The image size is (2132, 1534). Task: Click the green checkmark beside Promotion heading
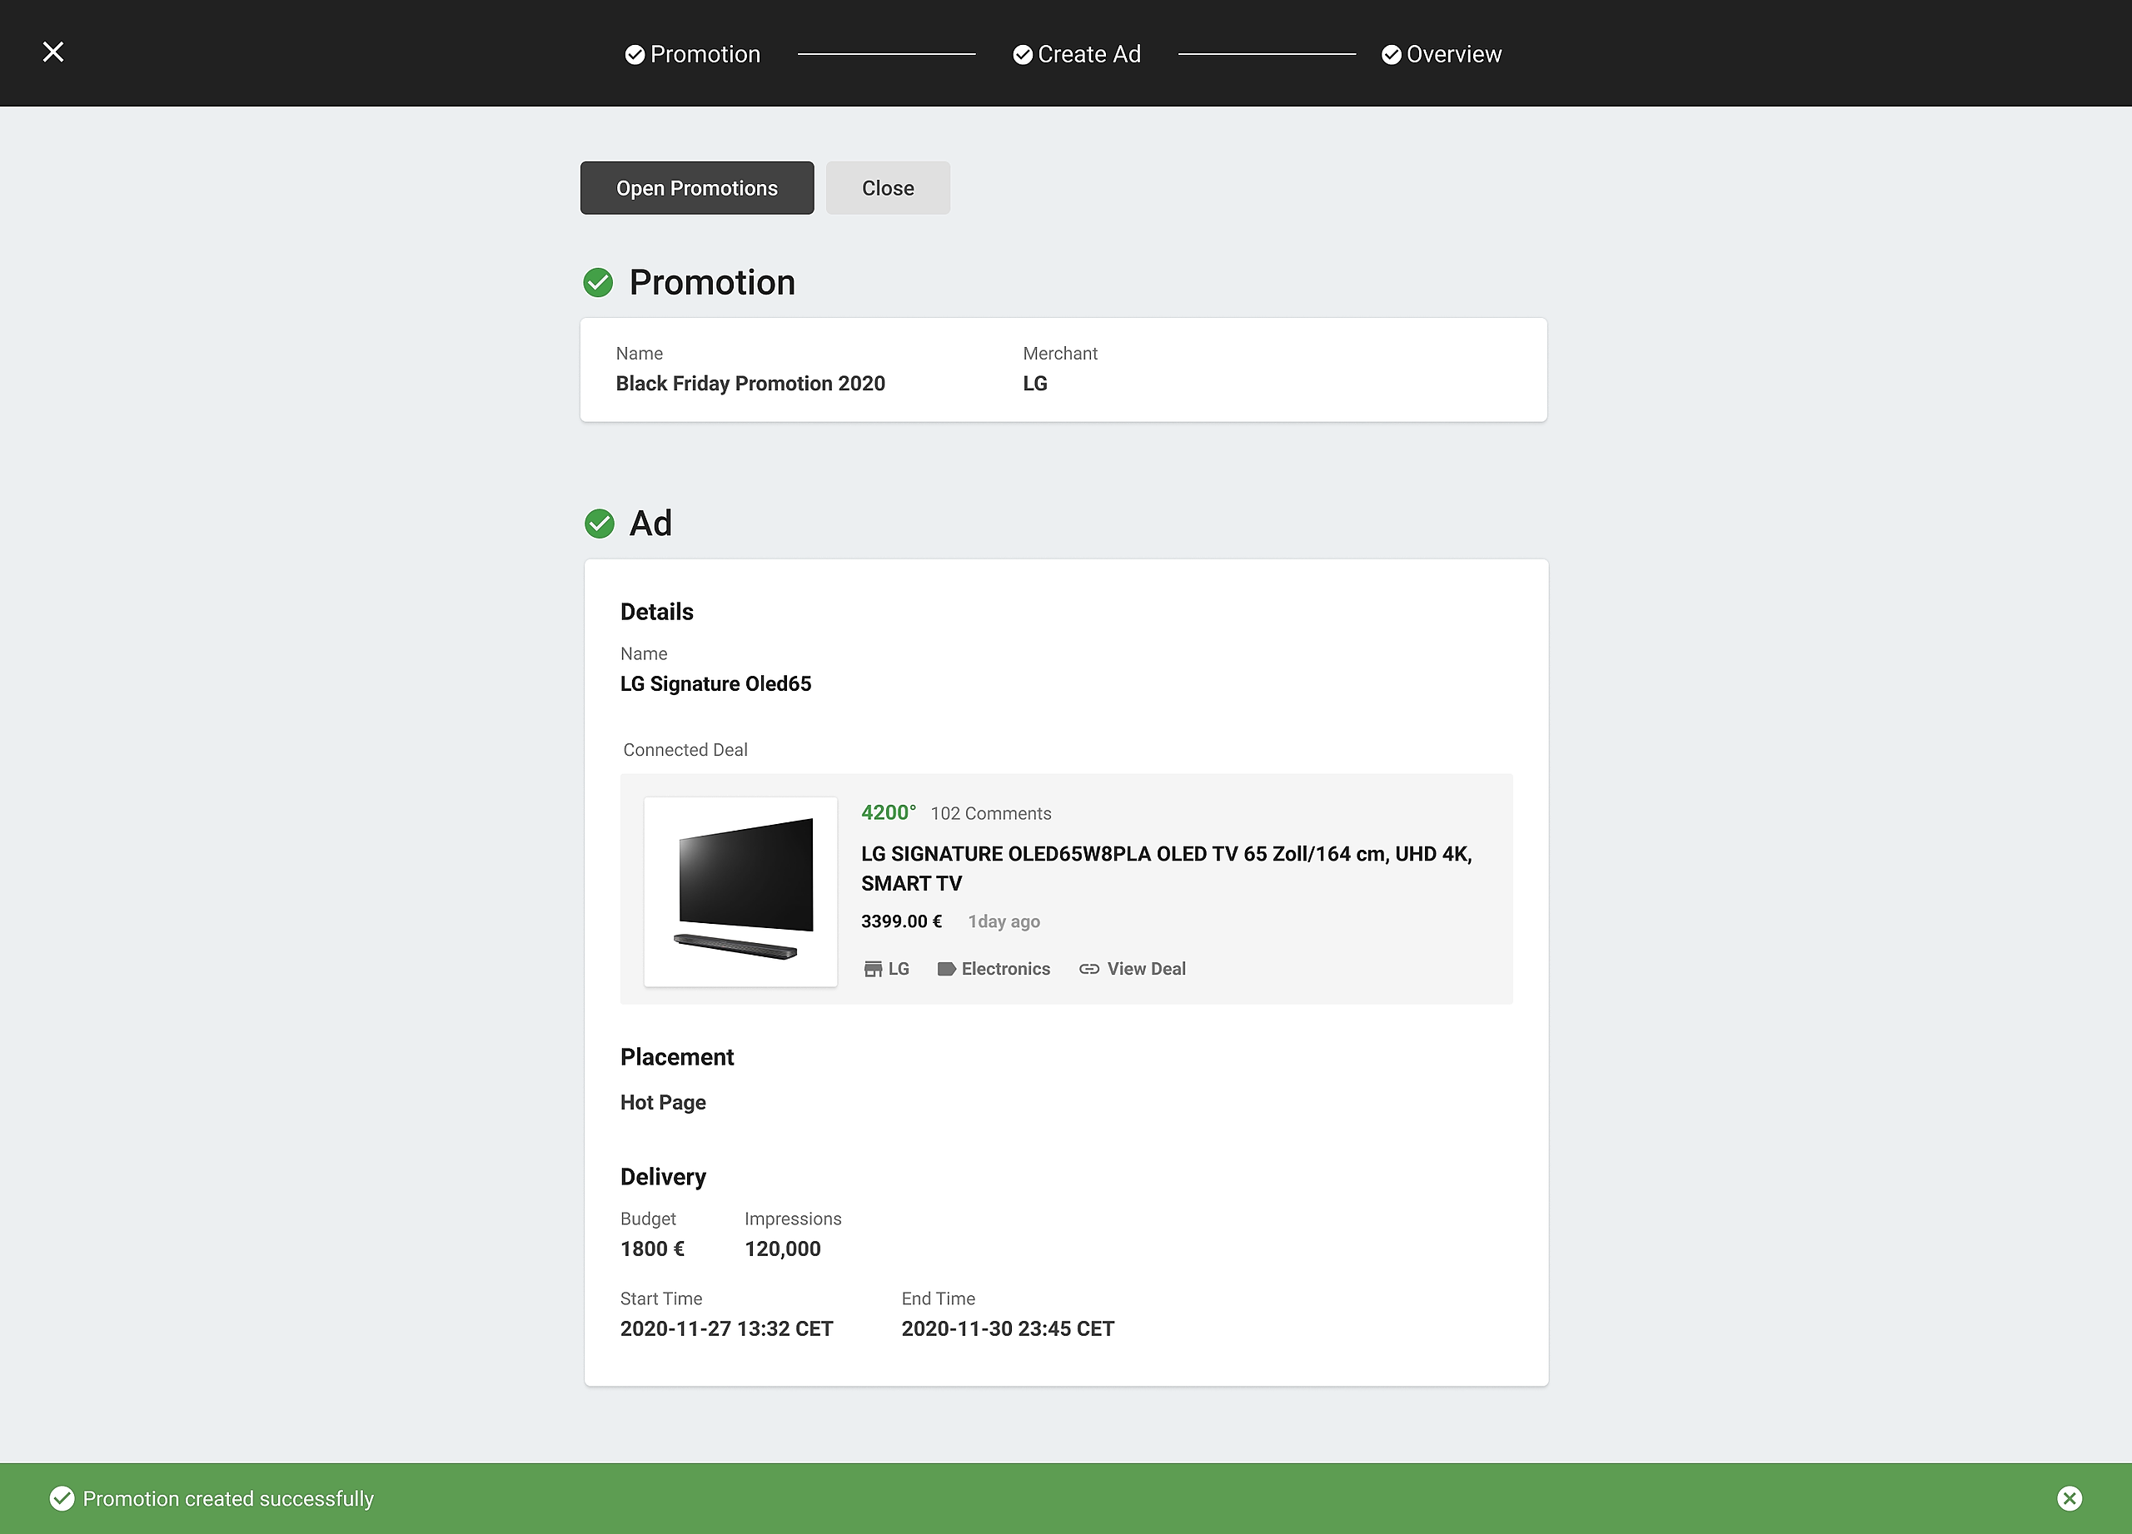pyautogui.click(x=598, y=283)
